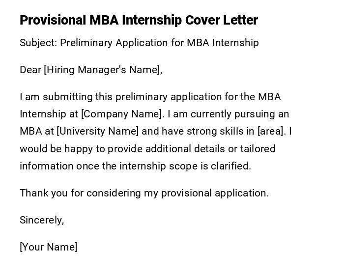Click the word Dear in the greeting
The image size is (344, 278).
(x=30, y=70)
